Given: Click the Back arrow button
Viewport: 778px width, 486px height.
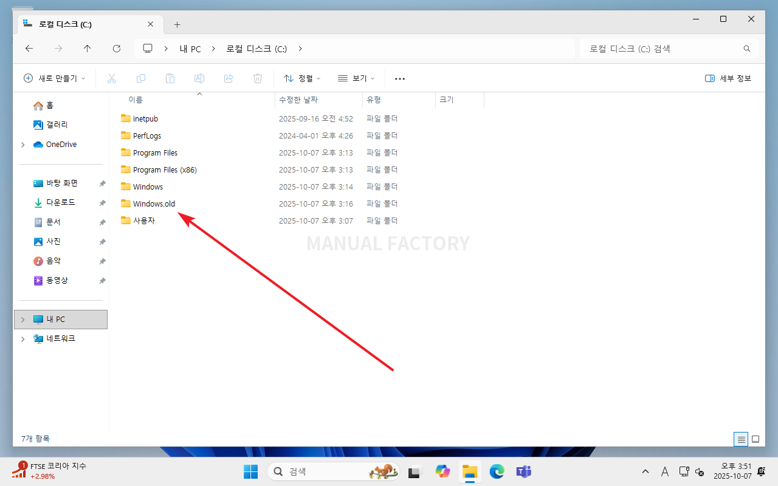Looking at the screenshot, I should coord(29,49).
